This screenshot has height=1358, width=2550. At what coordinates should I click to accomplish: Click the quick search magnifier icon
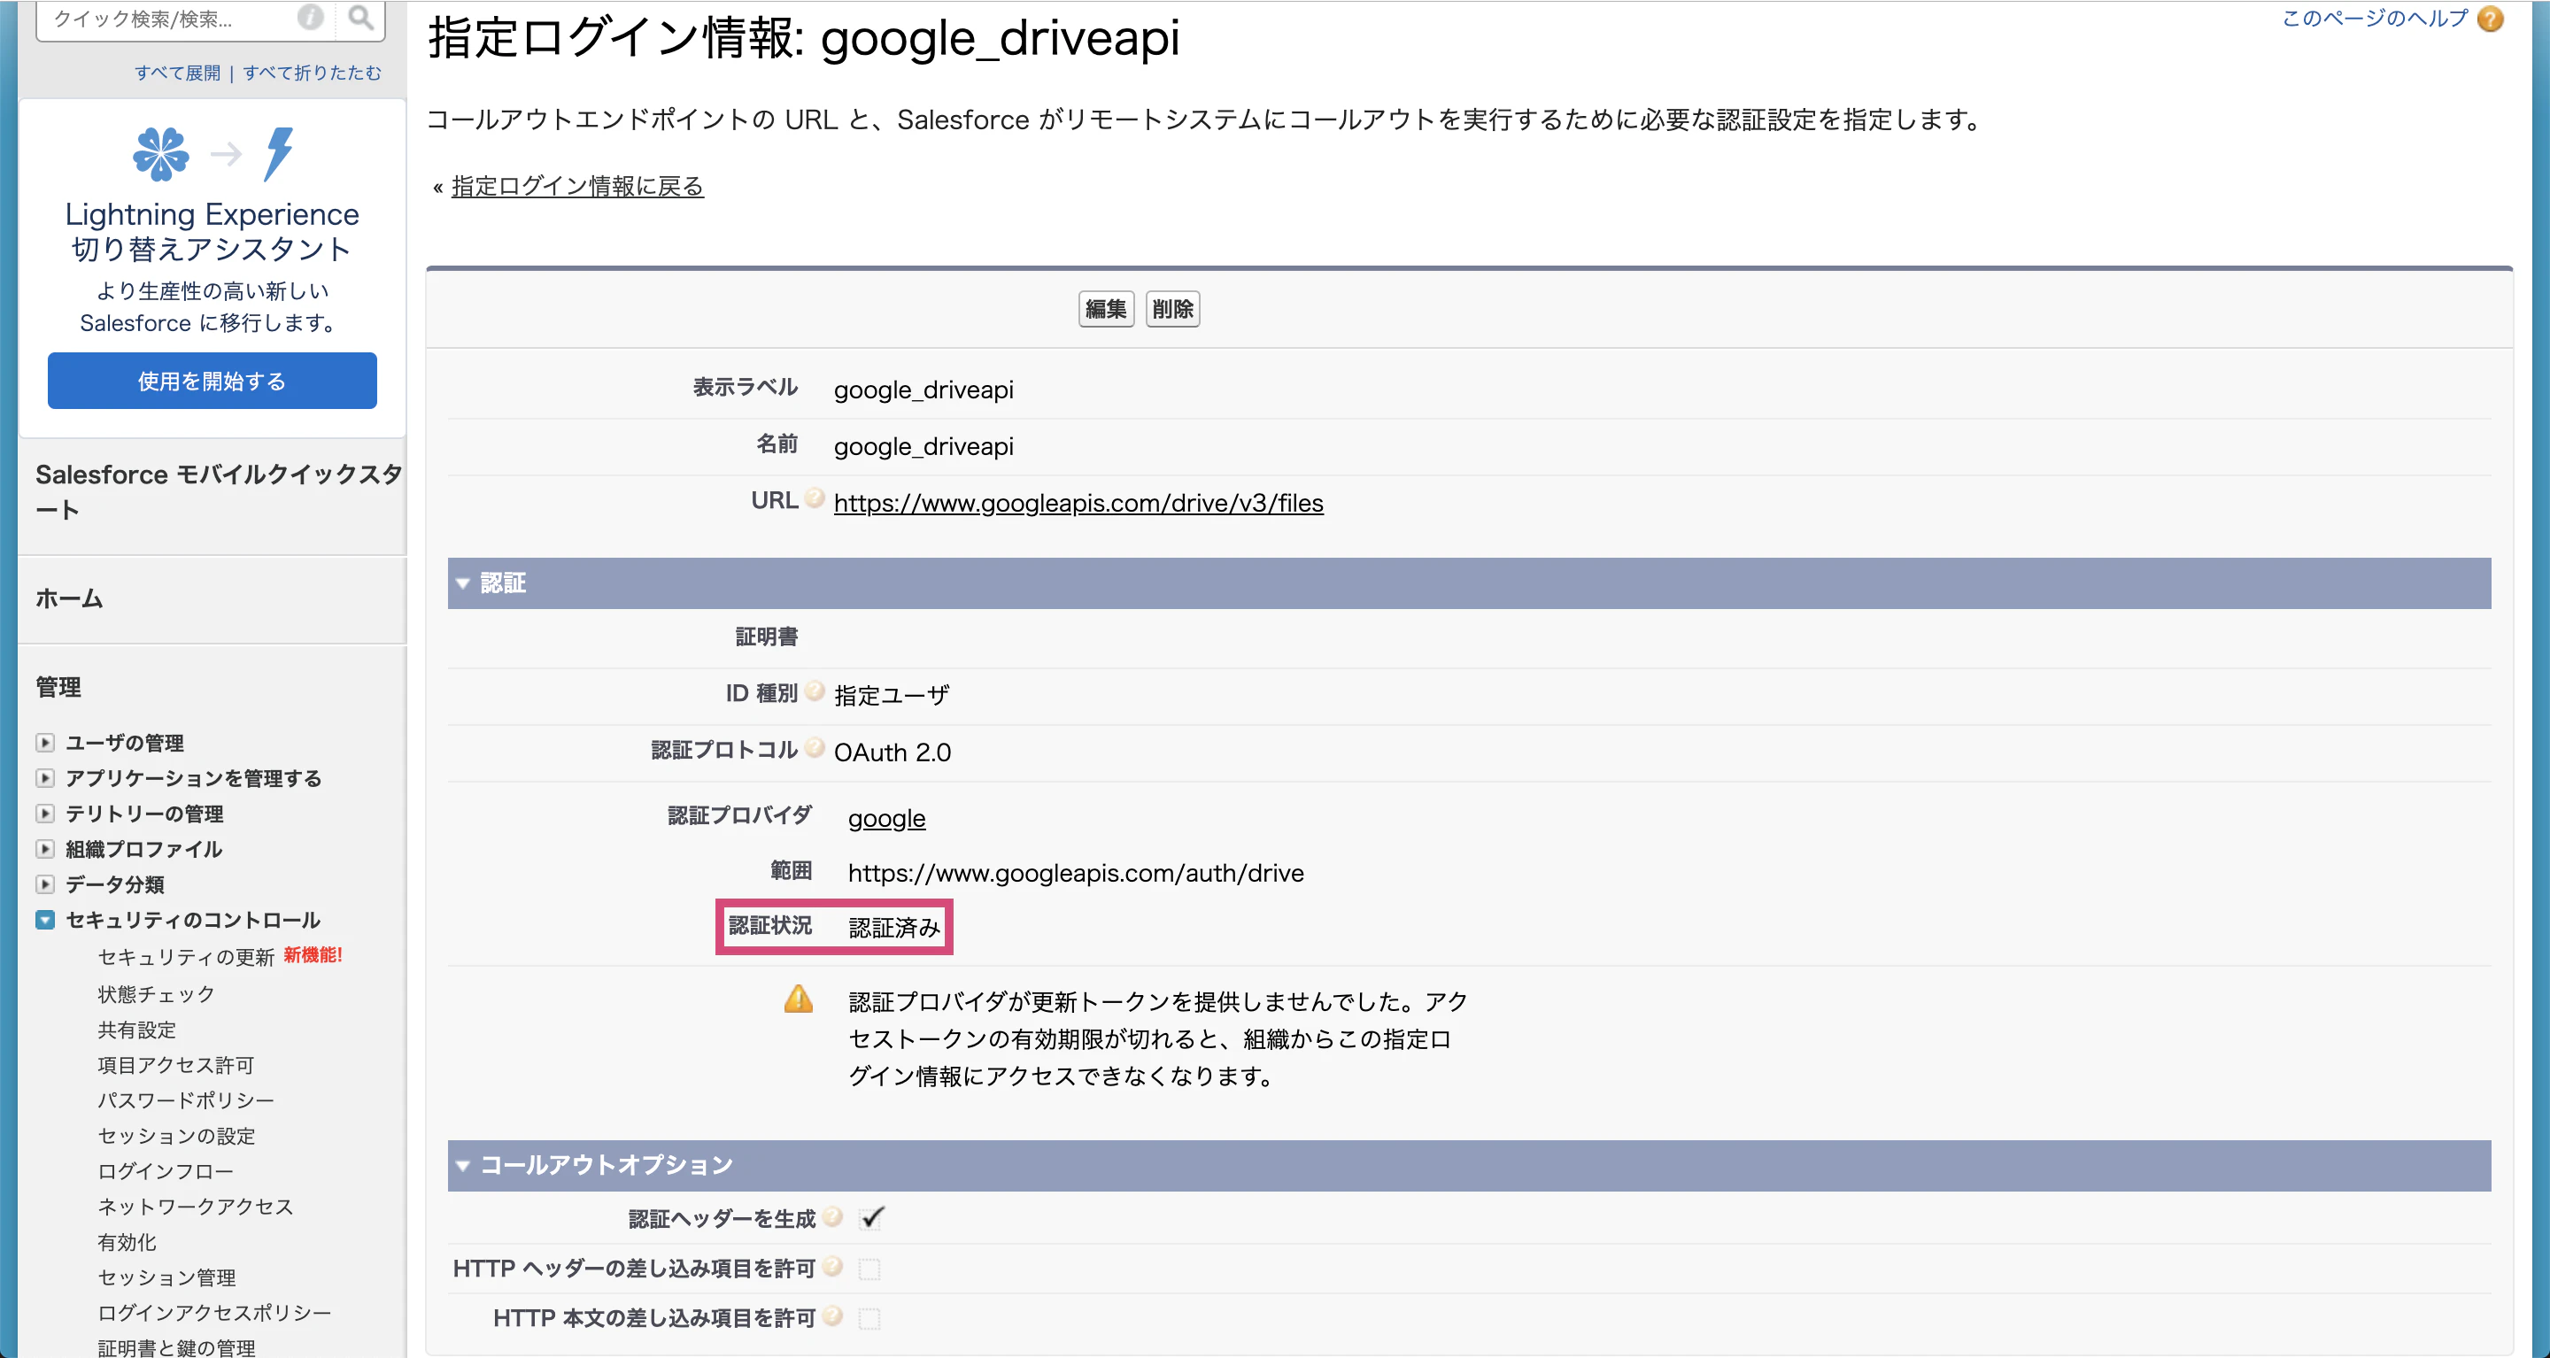(361, 18)
